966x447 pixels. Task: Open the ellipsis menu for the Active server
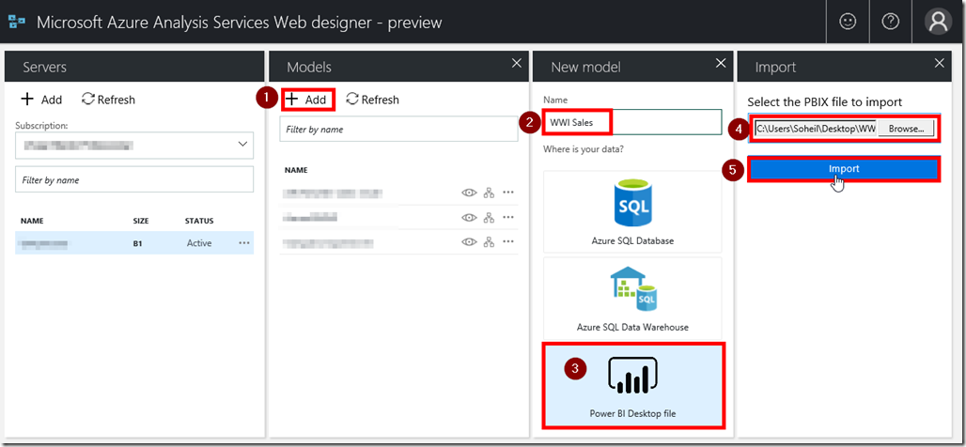pos(244,243)
